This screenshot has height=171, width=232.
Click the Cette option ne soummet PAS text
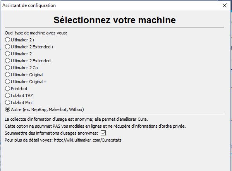pos(95,126)
